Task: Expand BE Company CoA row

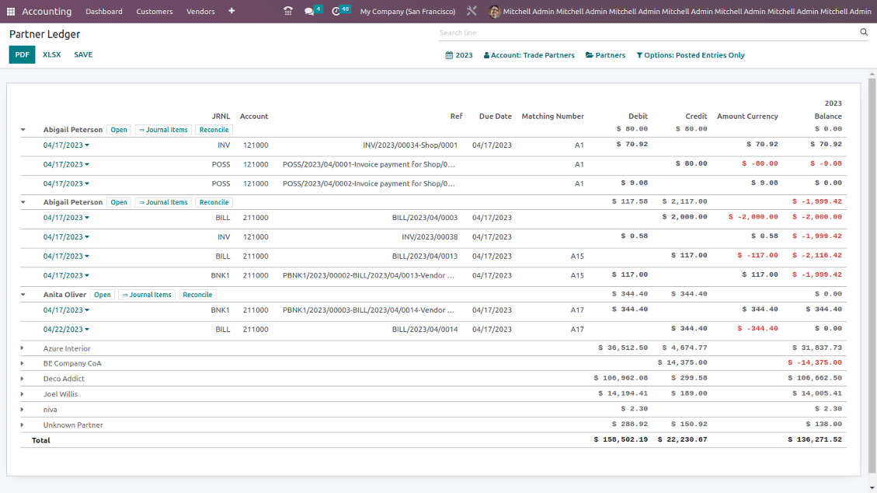Action: pyautogui.click(x=23, y=363)
